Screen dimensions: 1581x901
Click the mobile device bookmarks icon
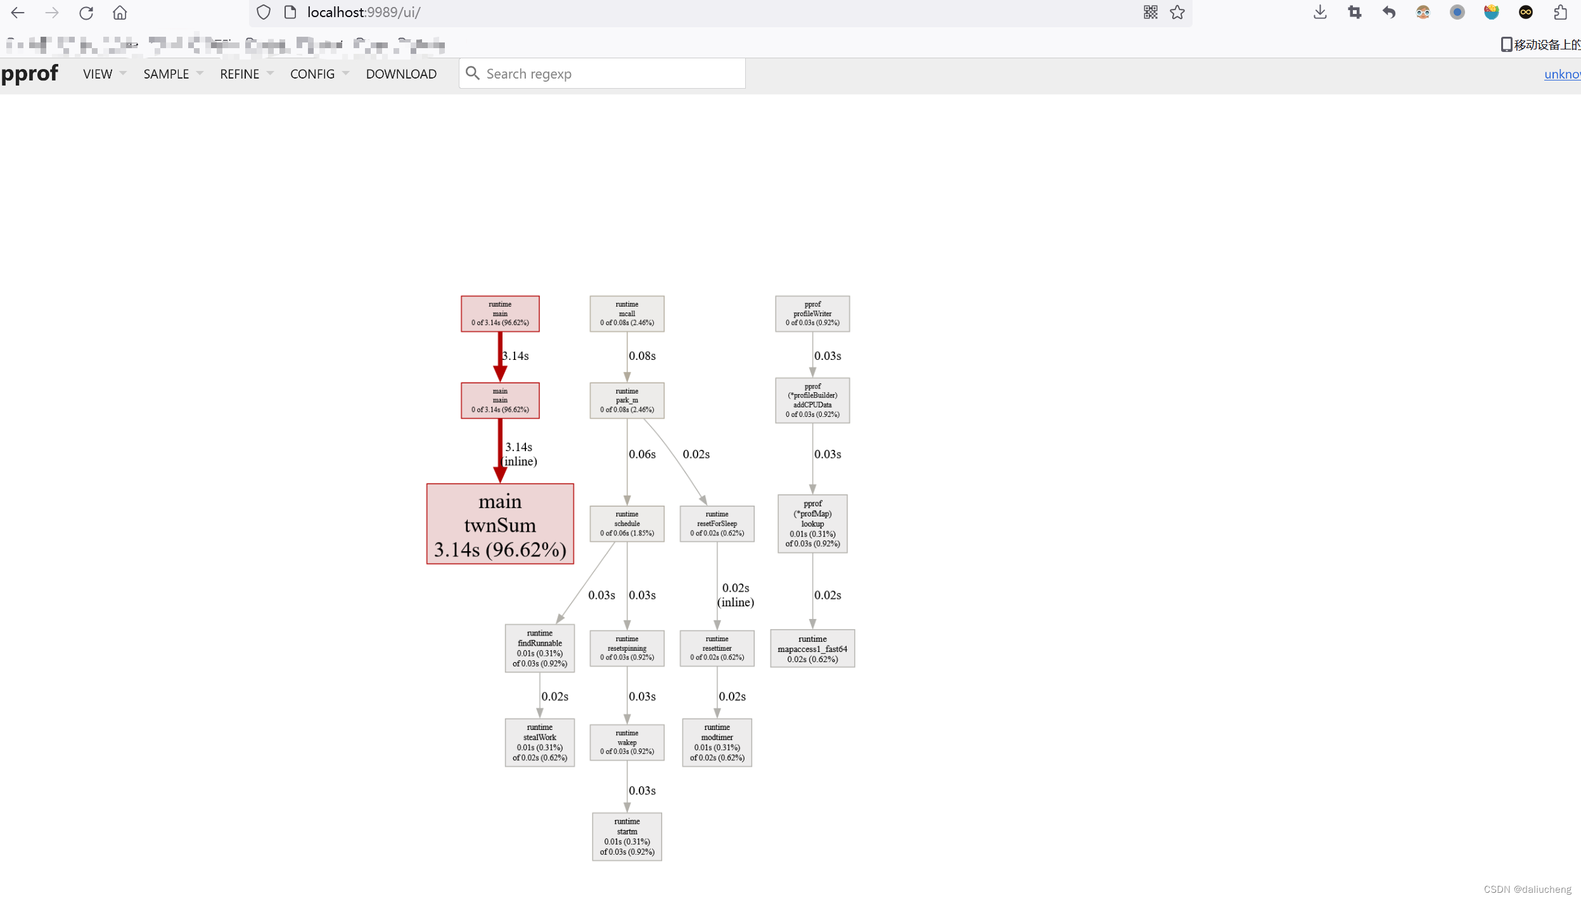coord(1506,44)
